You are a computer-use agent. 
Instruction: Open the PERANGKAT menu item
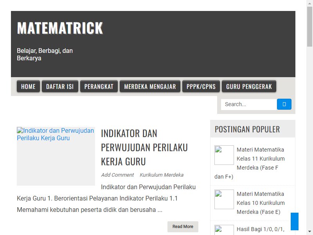click(x=99, y=86)
